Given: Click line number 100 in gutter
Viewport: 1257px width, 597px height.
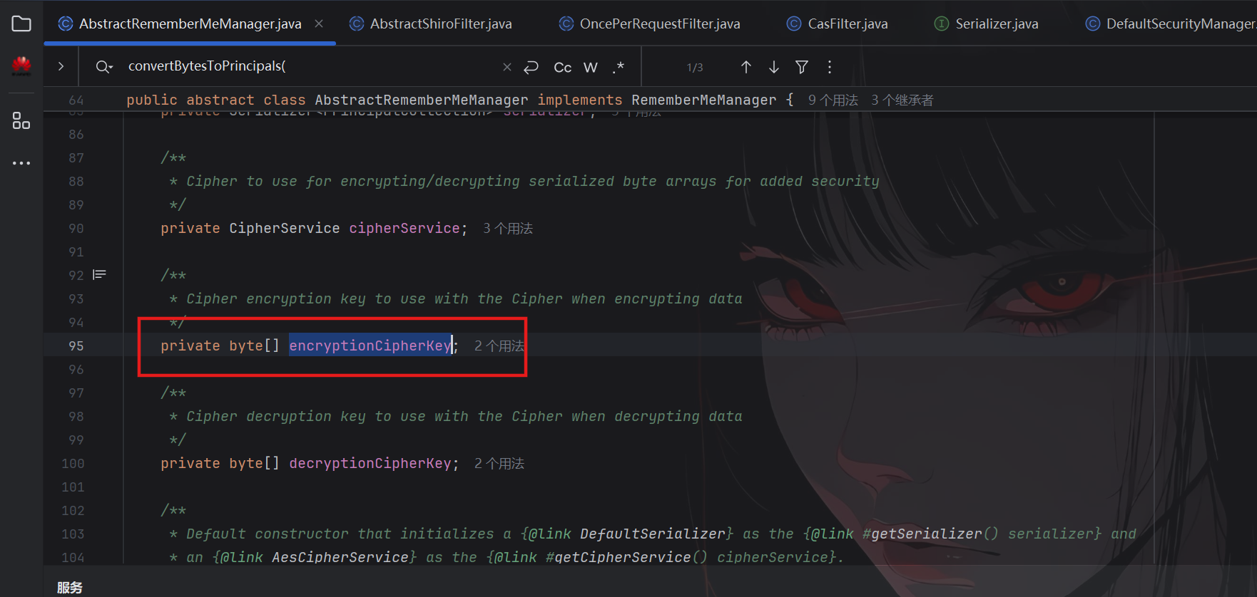Looking at the screenshot, I should [73, 463].
